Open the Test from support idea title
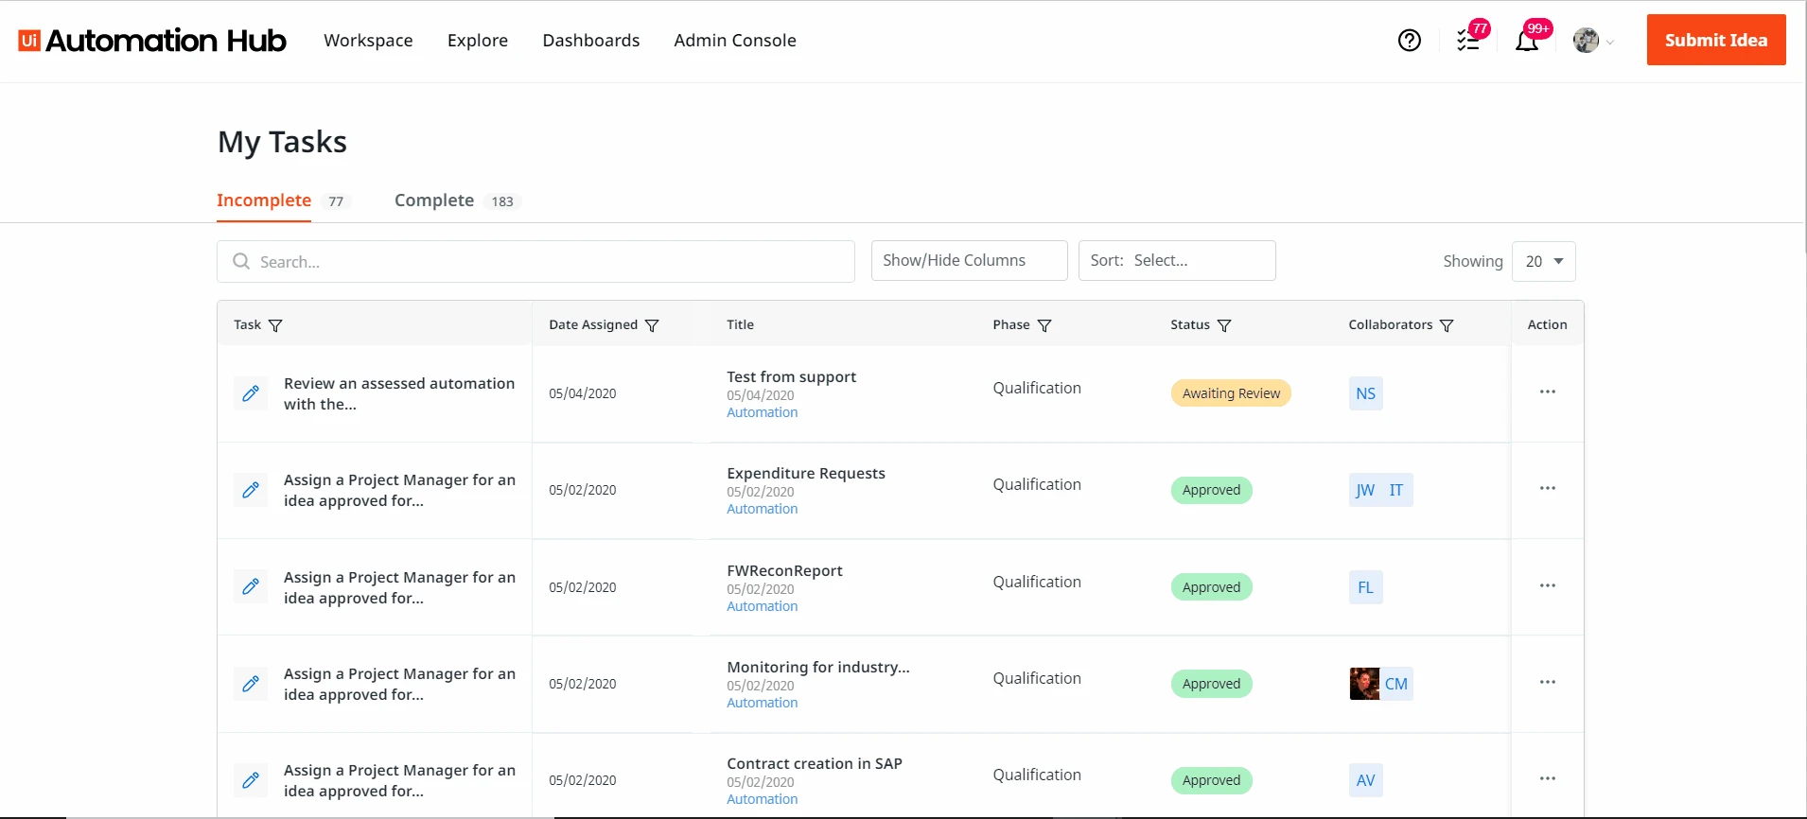This screenshot has height=819, width=1807. point(792,376)
